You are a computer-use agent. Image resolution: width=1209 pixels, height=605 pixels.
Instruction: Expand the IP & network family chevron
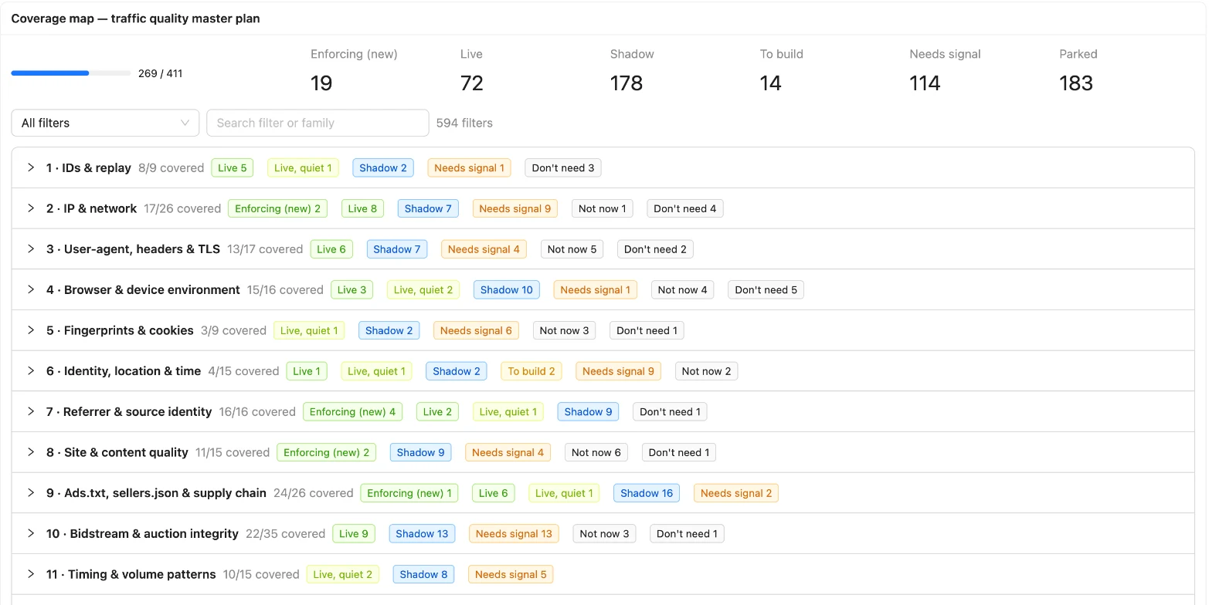(31, 208)
